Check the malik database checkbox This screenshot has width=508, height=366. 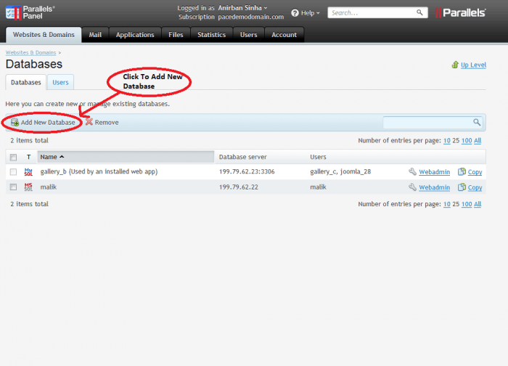pyautogui.click(x=13, y=187)
